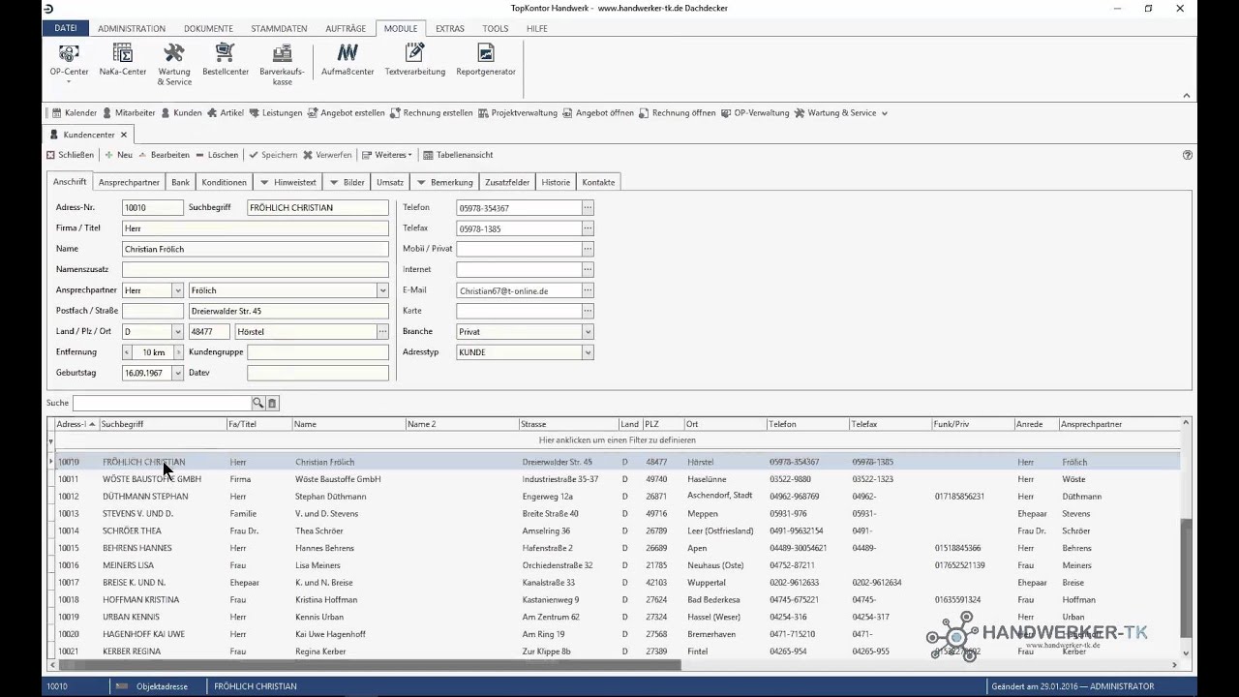Open Leistungen from quick toolbar
This screenshot has width=1239, height=697.
tap(276, 113)
